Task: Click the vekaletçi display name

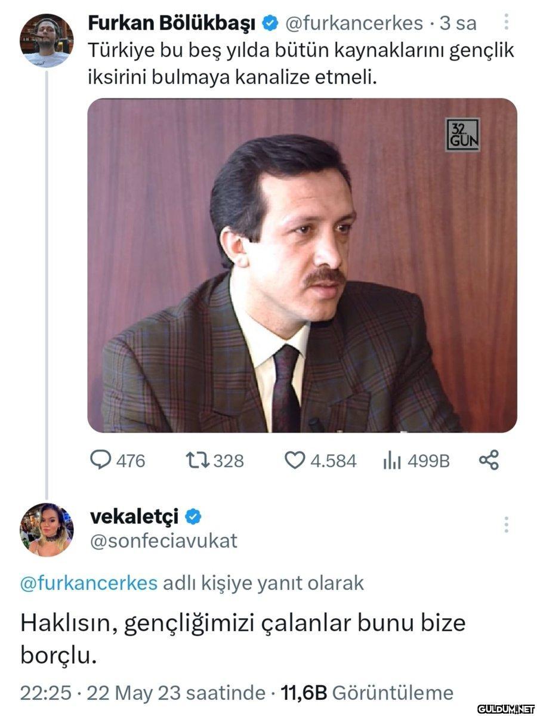Action: (x=134, y=517)
